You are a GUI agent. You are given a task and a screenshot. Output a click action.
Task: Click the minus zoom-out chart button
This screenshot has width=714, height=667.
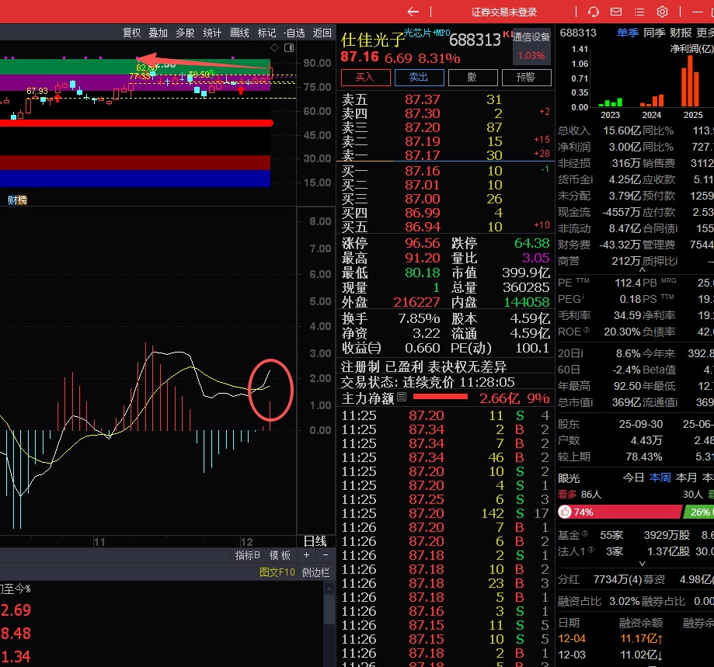(325, 555)
